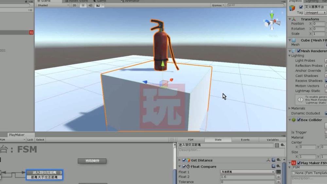The width and height of the screenshot is (327, 184).
Task: Click Play Maker FSM component icon
Action: coord(294,163)
